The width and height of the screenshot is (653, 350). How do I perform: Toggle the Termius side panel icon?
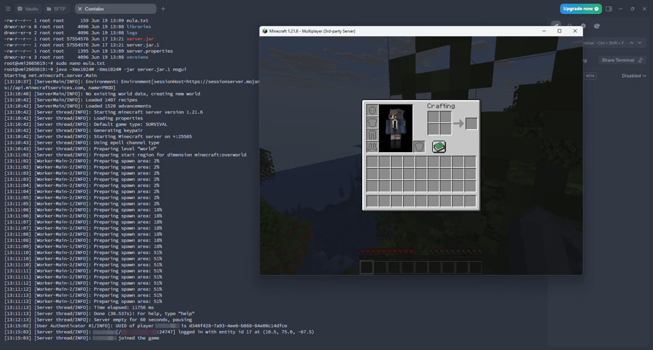click(609, 9)
